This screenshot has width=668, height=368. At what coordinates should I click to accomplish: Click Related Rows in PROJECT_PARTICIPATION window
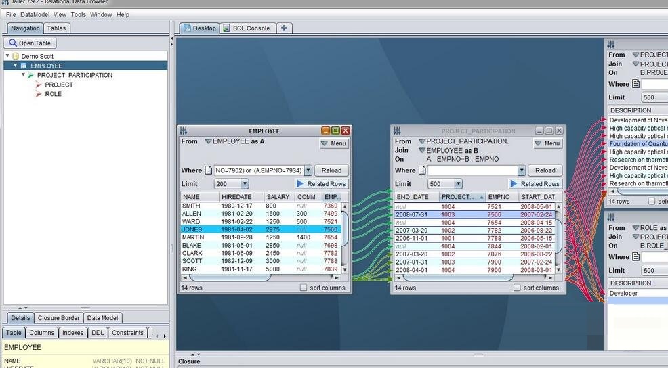point(535,184)
